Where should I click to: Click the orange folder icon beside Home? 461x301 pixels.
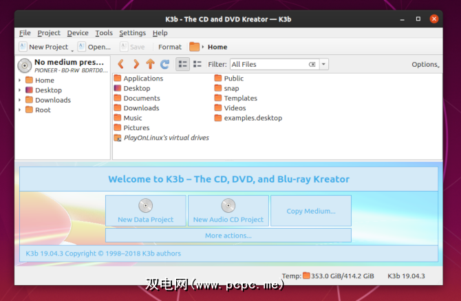point(194,47)
